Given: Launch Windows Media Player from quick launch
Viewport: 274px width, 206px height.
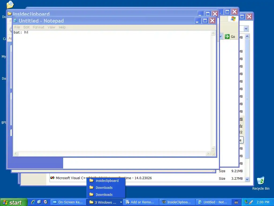Looking at the screenshot, I should [x=45, y=202].
